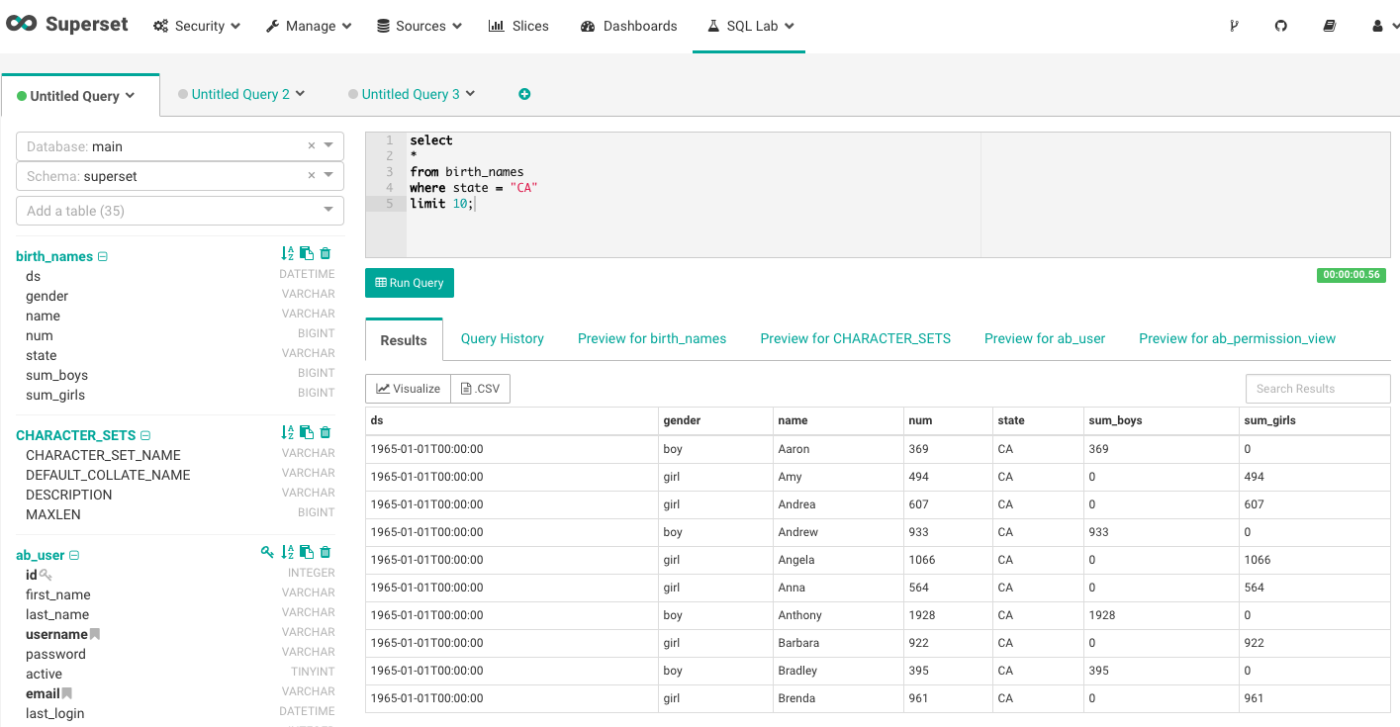This screenshot has width=1400, height=727.
Task: Open Preview for birth_names tab
Action: tap(652, 338)
